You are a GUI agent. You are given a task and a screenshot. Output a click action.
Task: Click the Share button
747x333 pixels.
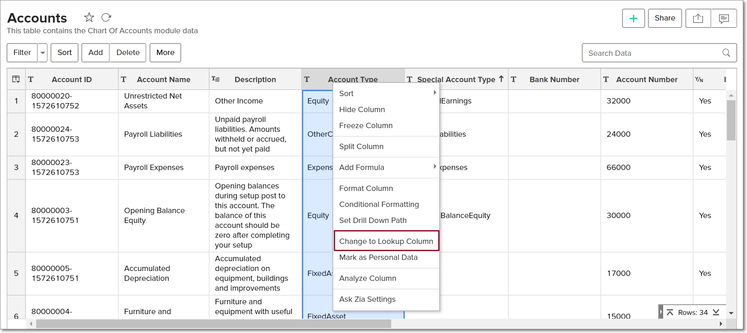tap(664, 18)
